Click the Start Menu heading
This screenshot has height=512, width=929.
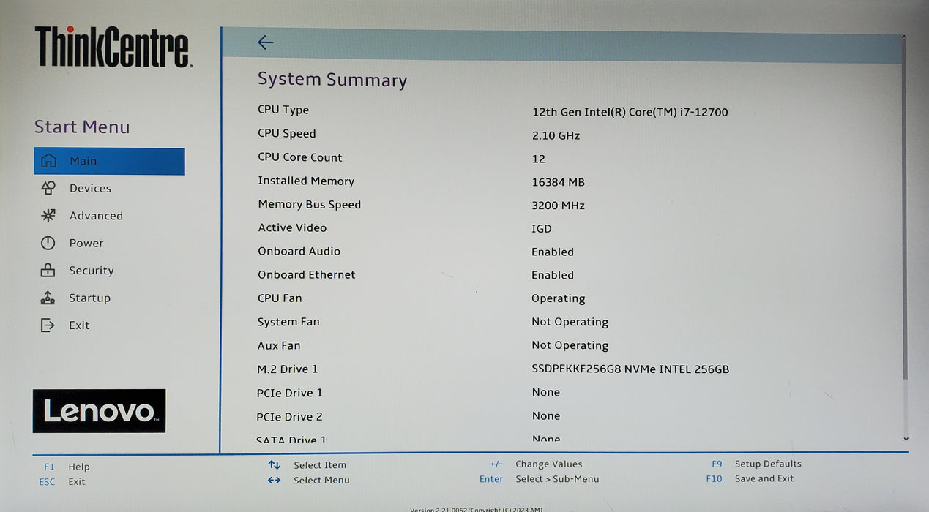pos(82,127)
